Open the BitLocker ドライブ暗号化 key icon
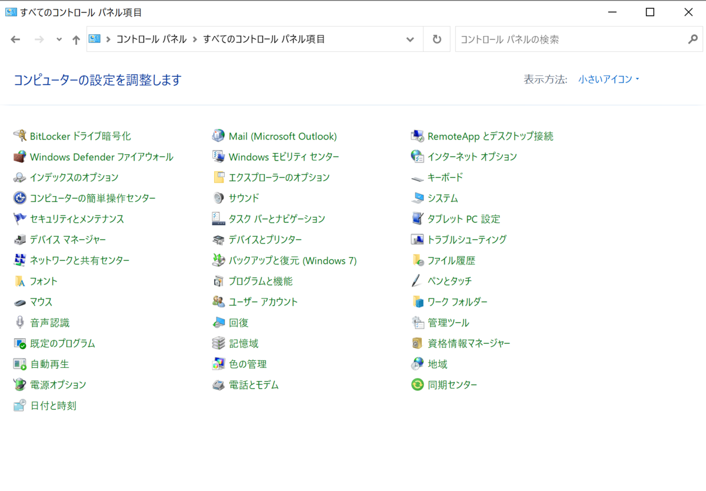This screenshot has width=706, height=491. pos(20,136)
